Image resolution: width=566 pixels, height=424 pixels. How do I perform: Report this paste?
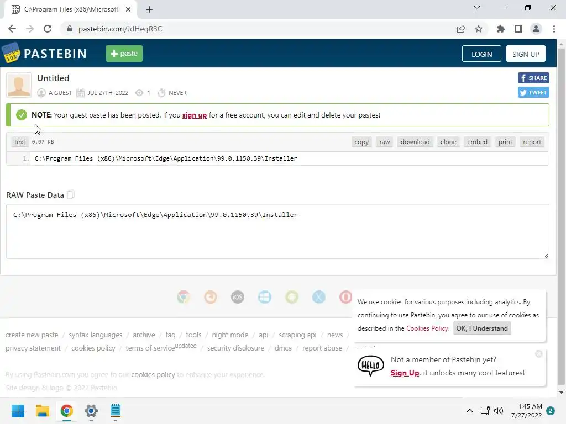(x=532, y=142)
